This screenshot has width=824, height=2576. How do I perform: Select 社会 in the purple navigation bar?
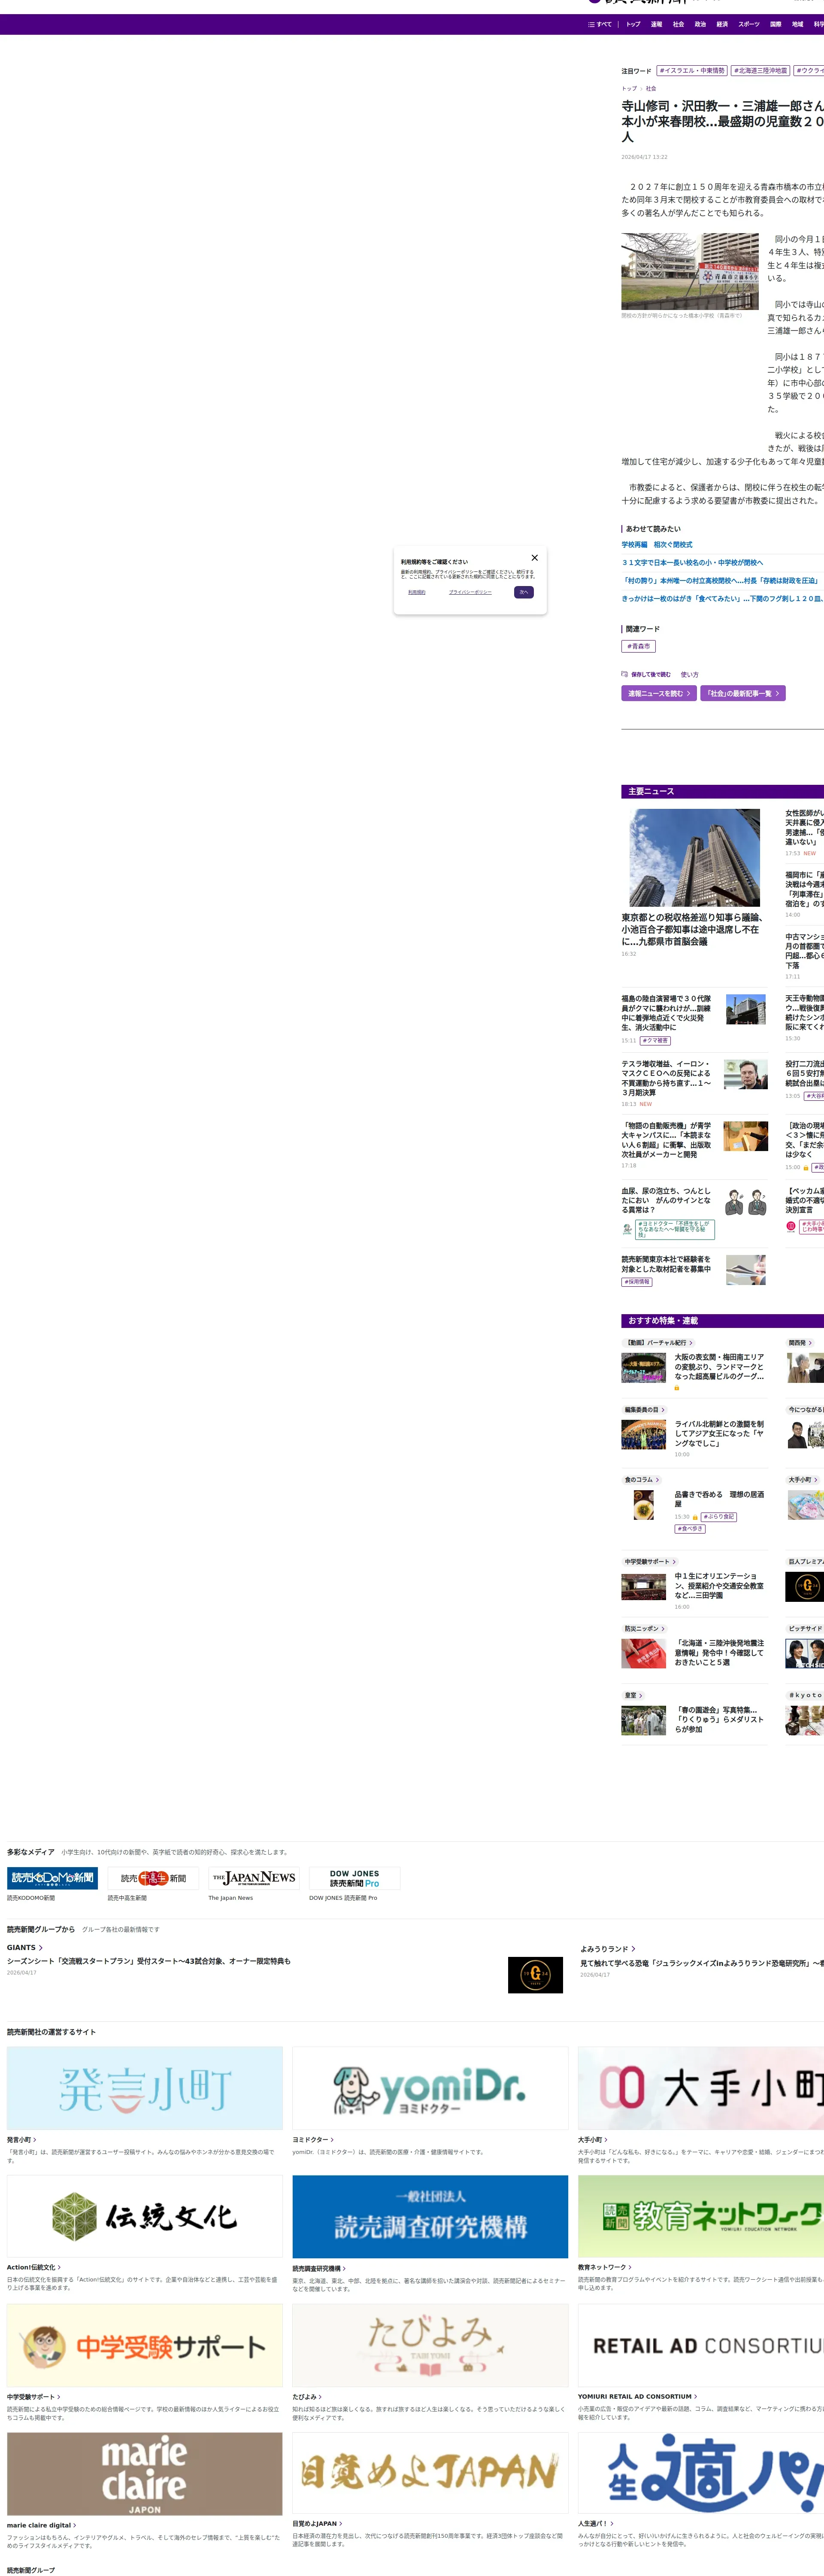678,24
